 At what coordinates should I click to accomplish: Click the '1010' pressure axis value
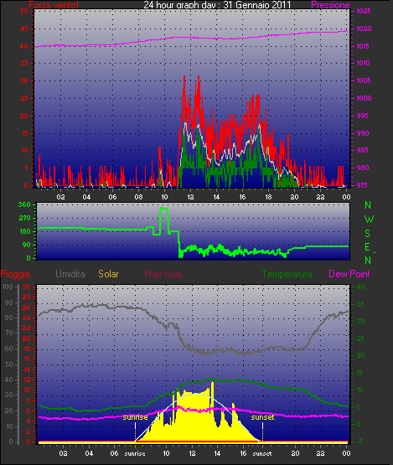click(x=364, y=63)
